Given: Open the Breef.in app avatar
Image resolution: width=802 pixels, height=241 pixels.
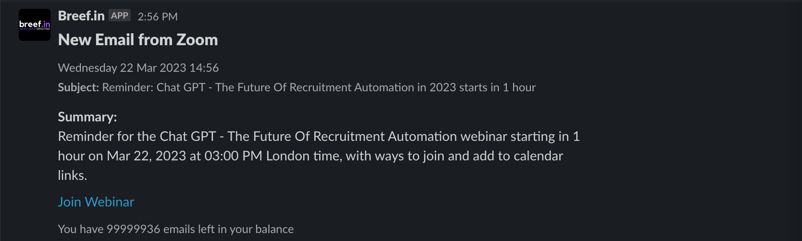Looking at the screenshot, I should pos(35,25).
